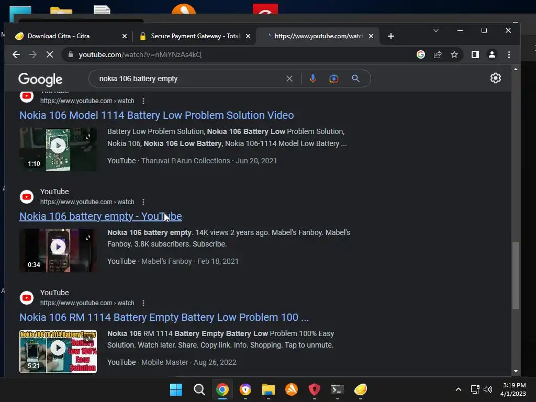Click the YouTube site name above Nokia 106 battery empty
The height and width of the screenshot is (402, 536).
point(54,192)
